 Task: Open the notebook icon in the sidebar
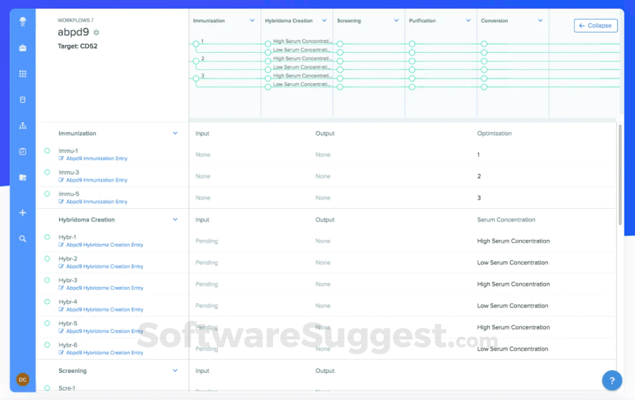coord(22,99)
